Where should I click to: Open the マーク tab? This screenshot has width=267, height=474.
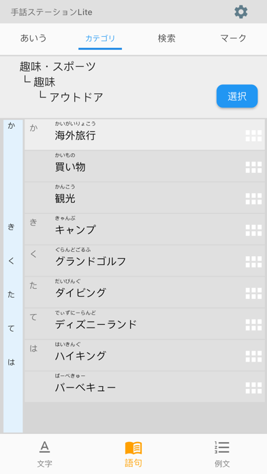coord(233,38)
